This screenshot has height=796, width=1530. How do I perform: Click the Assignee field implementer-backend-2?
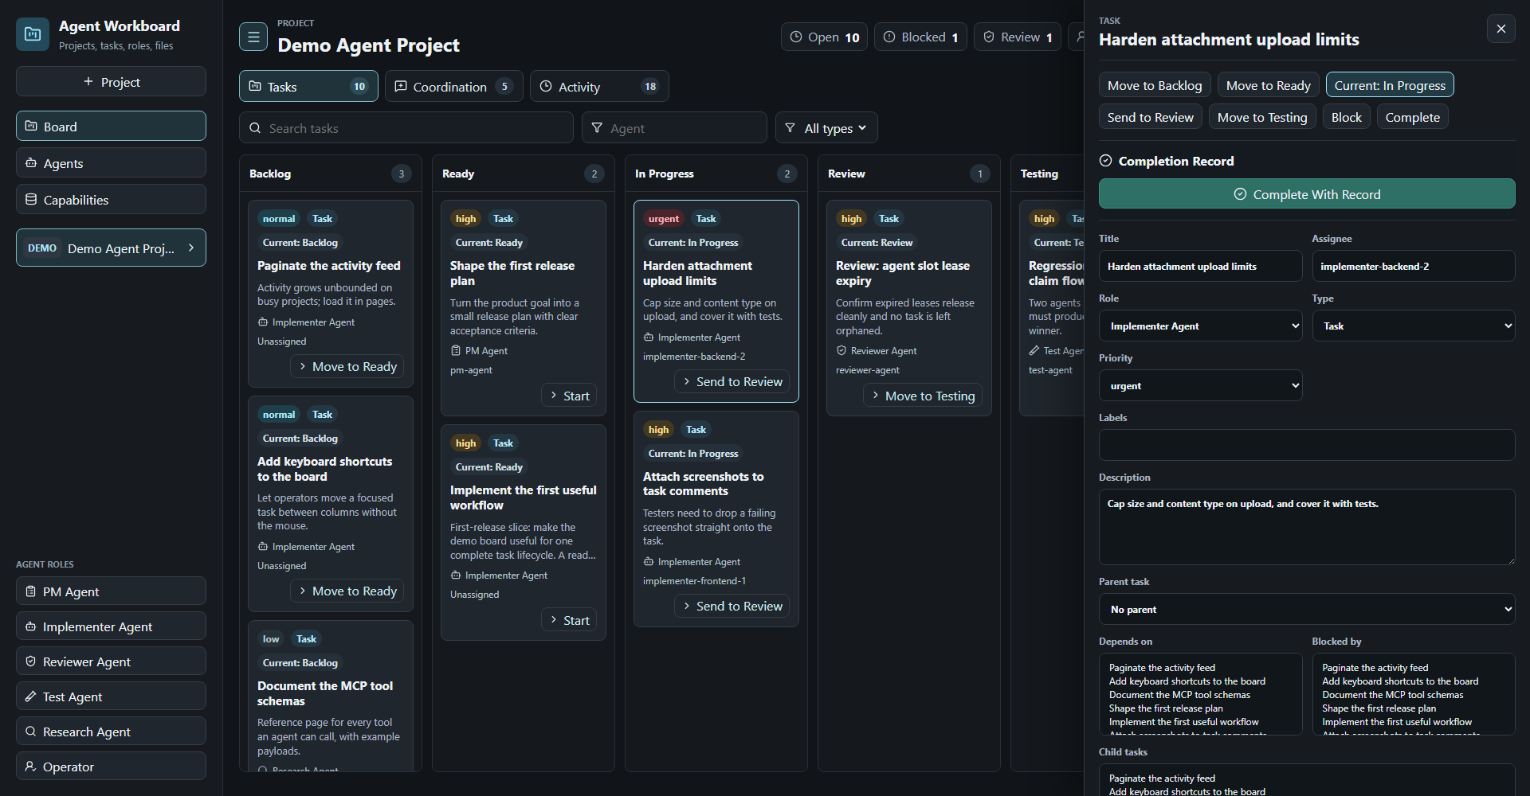(1414, 266)
